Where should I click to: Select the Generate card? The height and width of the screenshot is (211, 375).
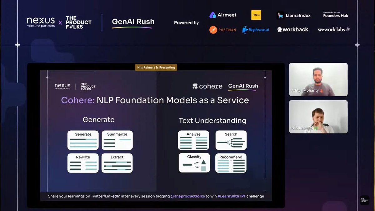[83, 140]
